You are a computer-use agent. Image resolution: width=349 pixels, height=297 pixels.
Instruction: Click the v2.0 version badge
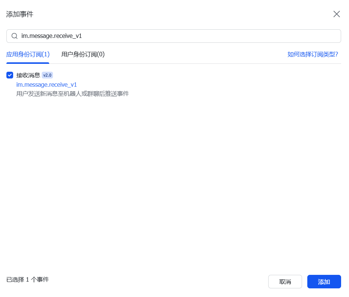(47, 75)
